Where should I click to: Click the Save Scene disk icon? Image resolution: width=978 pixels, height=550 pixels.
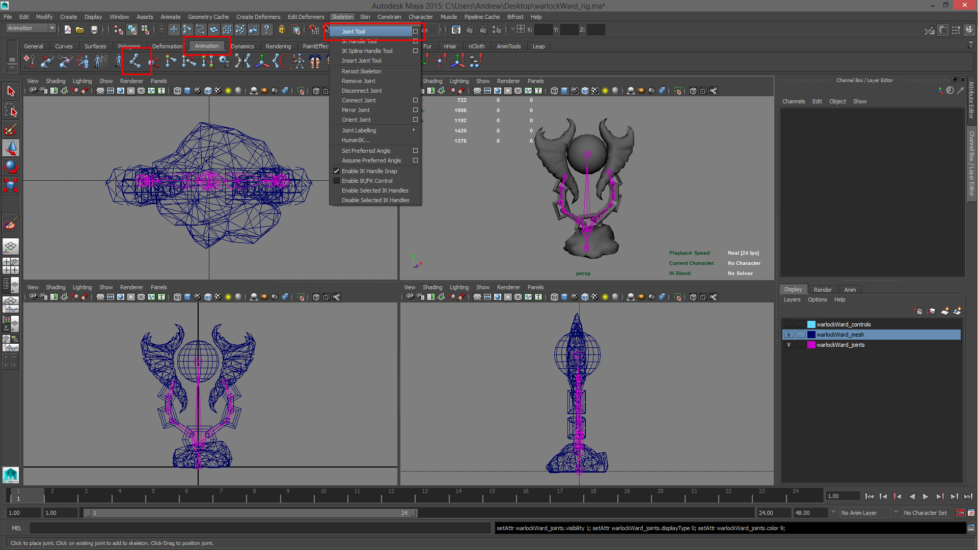94,30
